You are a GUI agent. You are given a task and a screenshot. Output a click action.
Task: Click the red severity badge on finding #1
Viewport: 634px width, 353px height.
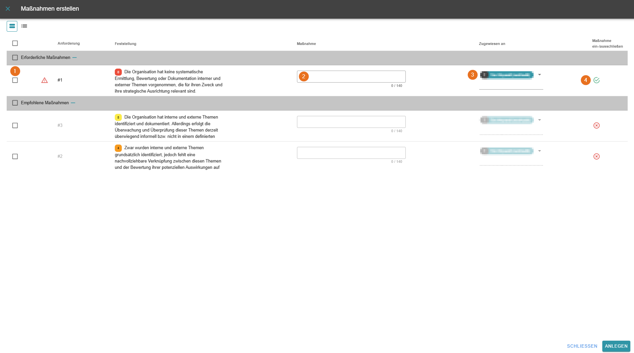coord(118,72)
